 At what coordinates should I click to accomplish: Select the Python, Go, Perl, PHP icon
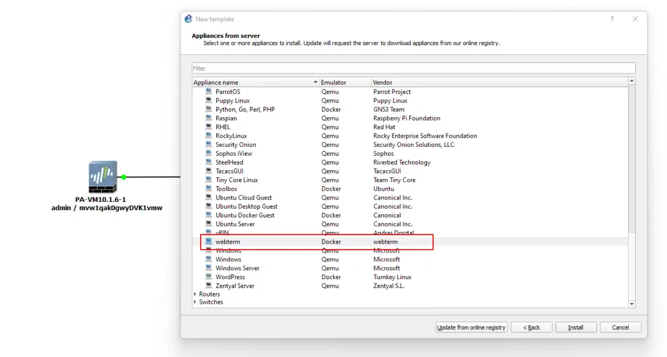pyautogui.click(x=208, y=110)
